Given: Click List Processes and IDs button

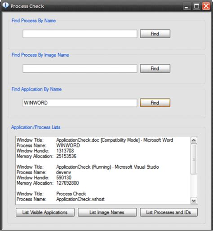Looking at the screenshot, I should (169, 212).
